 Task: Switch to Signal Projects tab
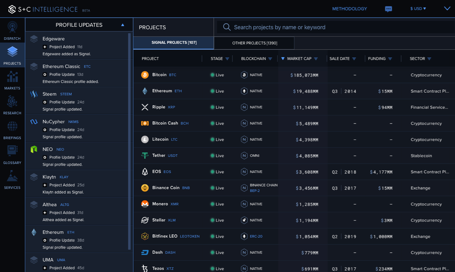pos(174,43)
